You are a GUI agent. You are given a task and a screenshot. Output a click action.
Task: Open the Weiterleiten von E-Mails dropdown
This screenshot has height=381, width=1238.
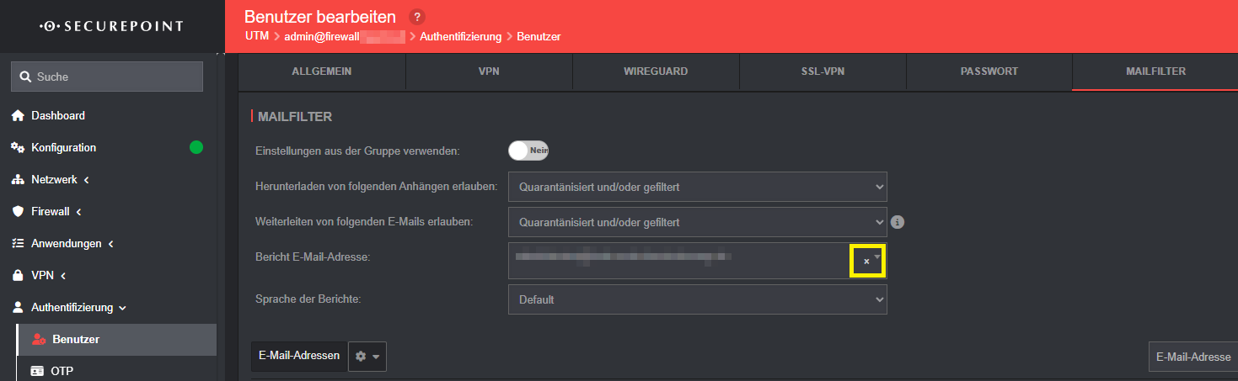point(697,222)
